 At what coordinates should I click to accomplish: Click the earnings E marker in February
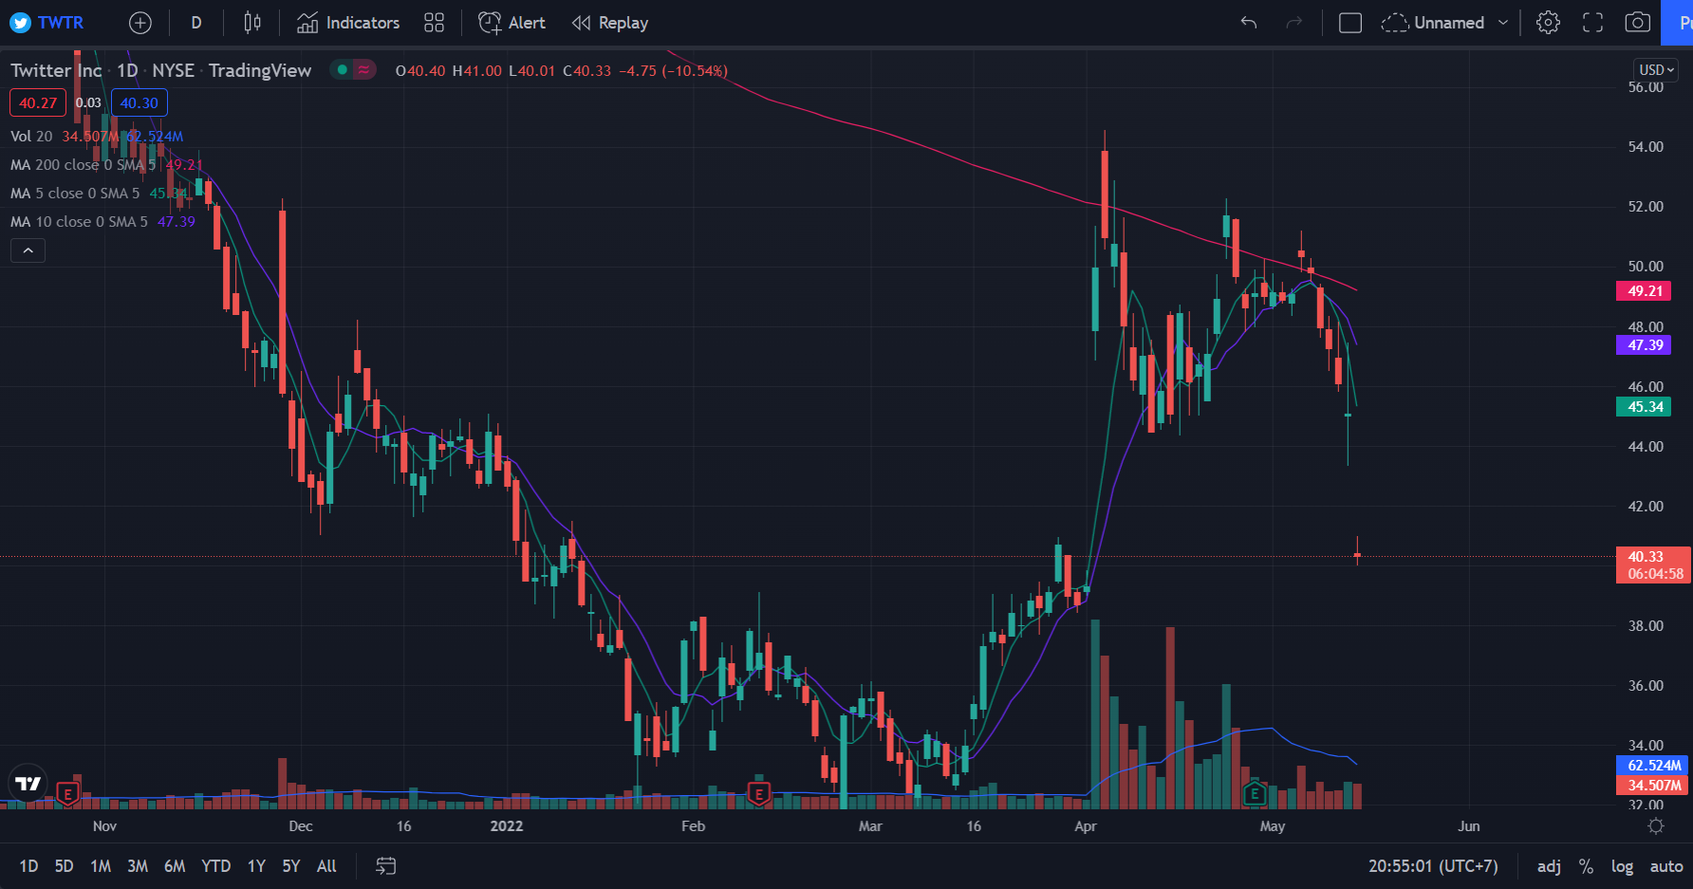pos(758,793)
